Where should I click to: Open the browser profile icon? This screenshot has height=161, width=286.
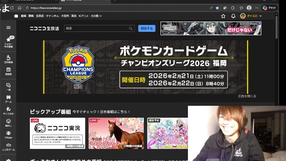click(249, 8)
